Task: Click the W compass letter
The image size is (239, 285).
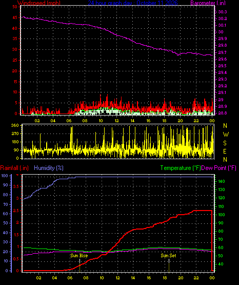Action: [x=226, y=135]
